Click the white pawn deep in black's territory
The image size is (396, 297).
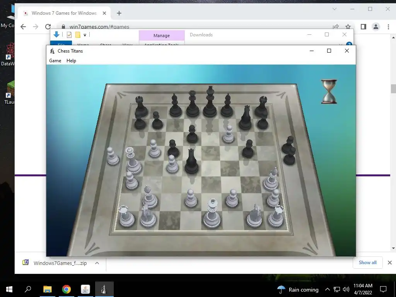tap(229, 134)
